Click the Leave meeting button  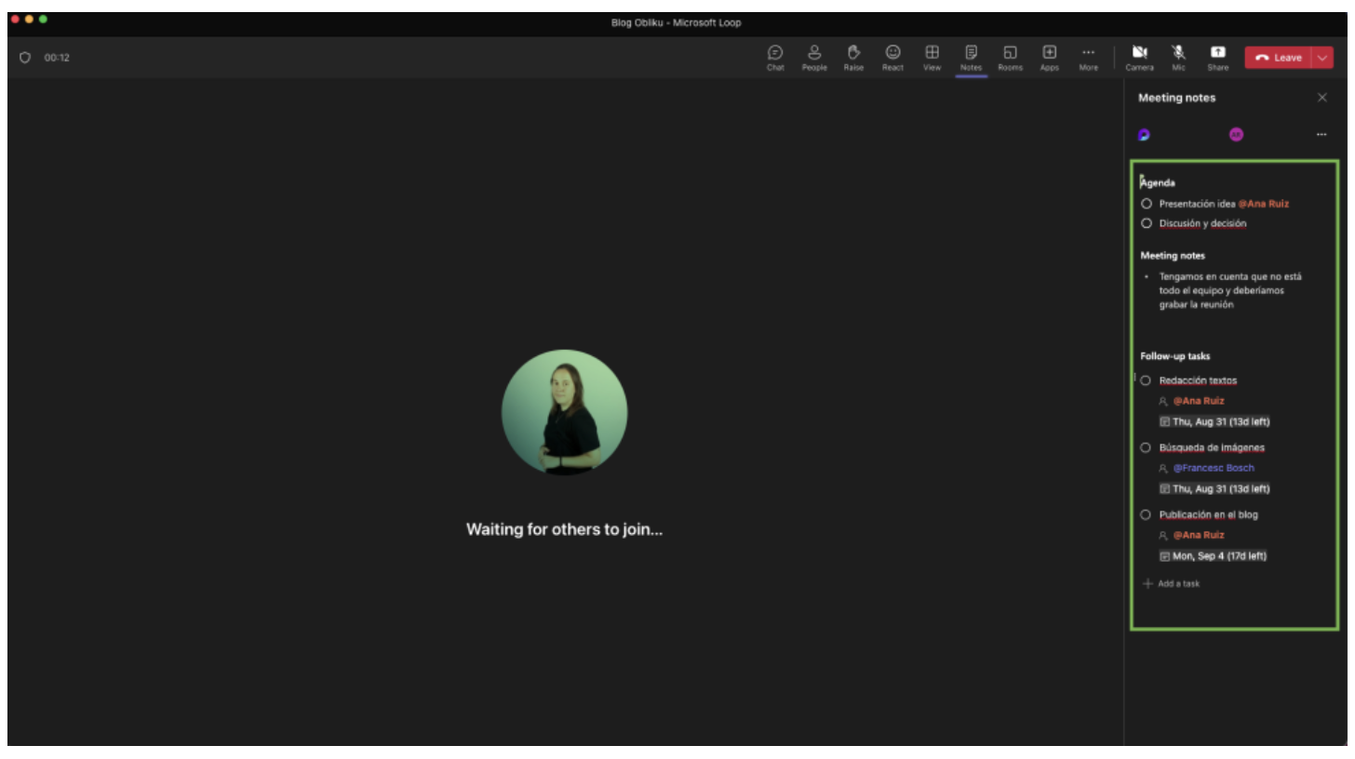(1279, 58)
